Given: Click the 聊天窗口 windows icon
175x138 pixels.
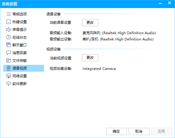Looking at the screenshot, I should [9, 45].
